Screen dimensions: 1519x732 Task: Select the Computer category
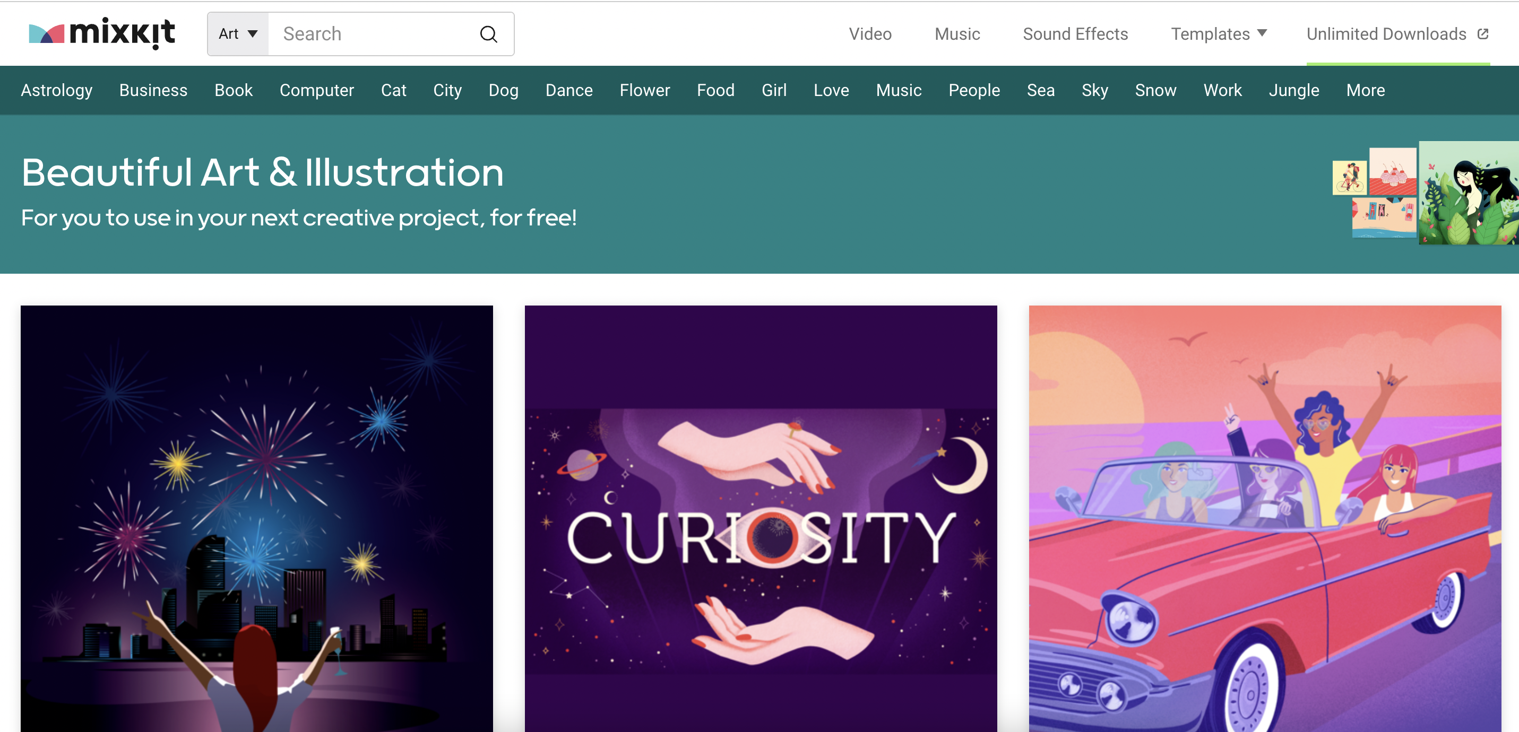click(317, 90)
